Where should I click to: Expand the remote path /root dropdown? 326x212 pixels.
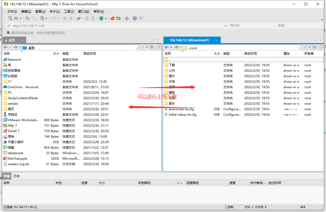(299, 48)
